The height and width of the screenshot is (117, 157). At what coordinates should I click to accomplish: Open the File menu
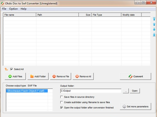tap(4, 9)
